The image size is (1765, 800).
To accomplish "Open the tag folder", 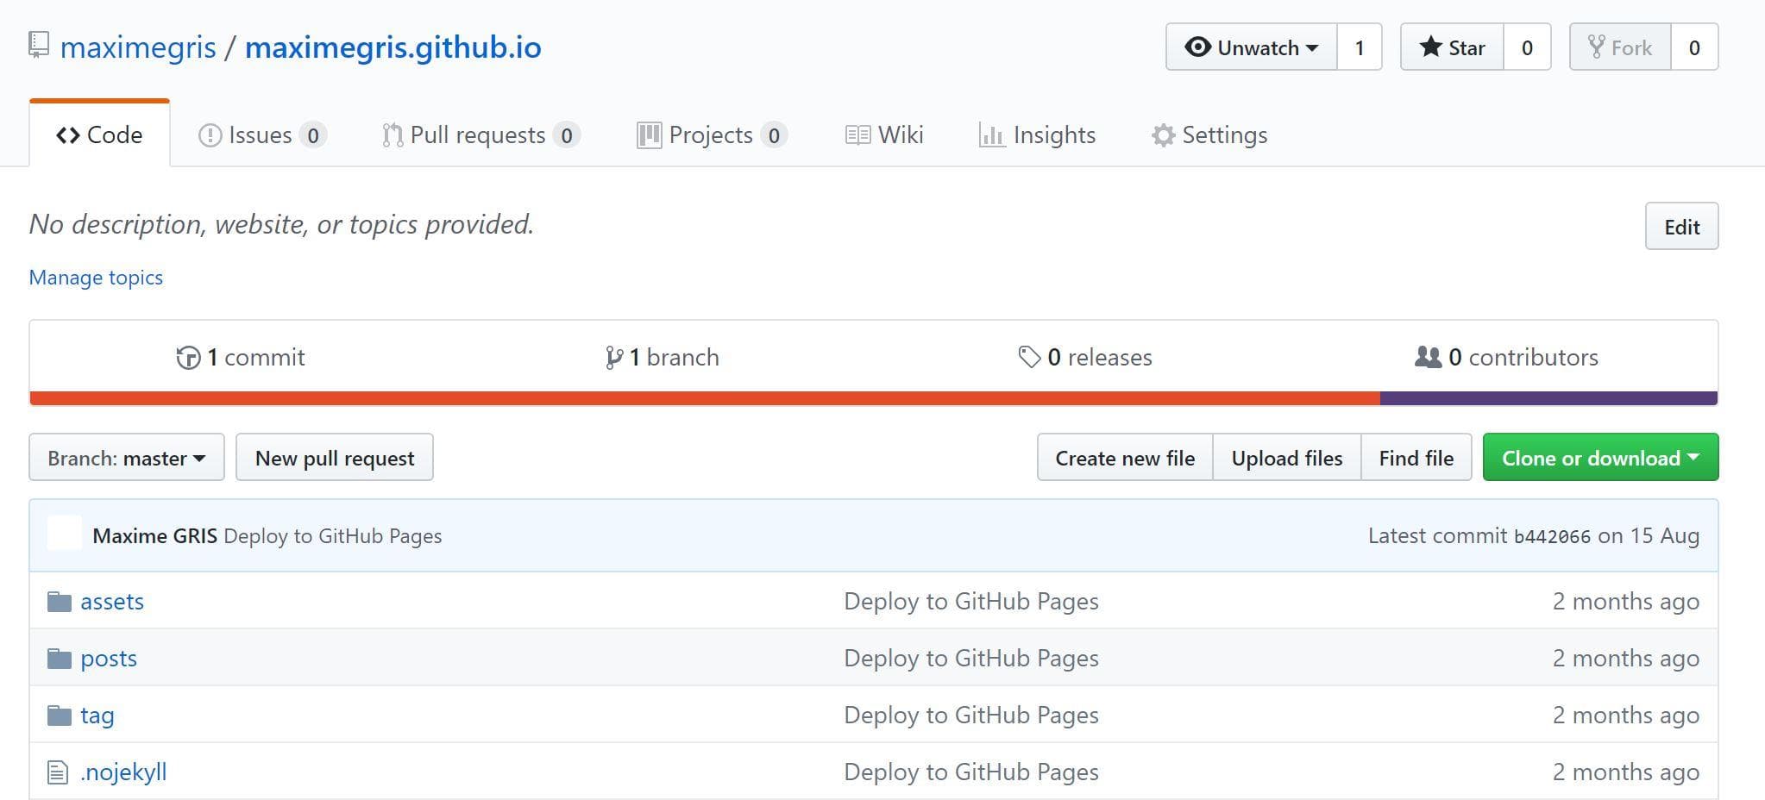I will point(97,715).
